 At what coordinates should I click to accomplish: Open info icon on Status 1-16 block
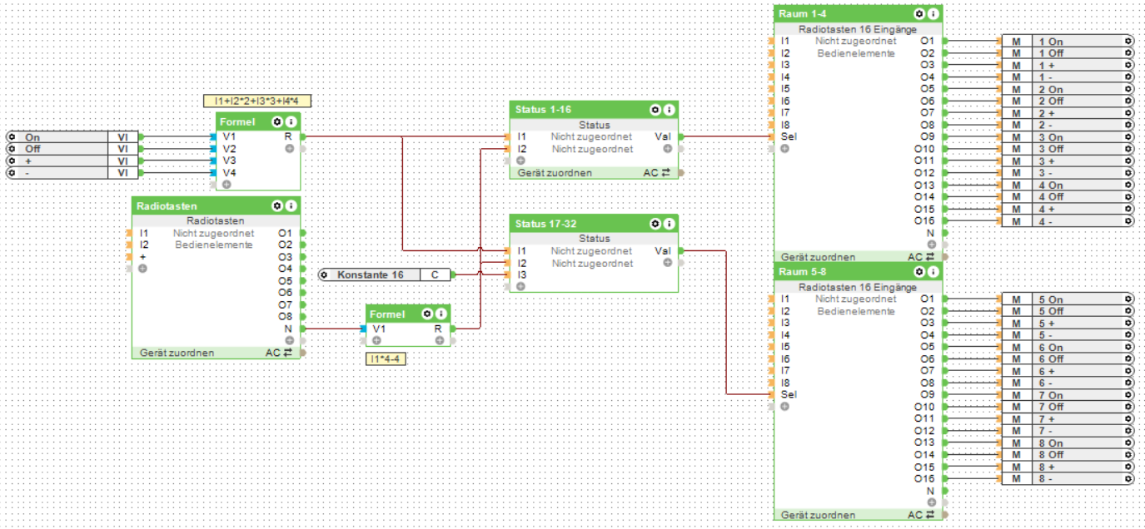pyautogui.click(x=668, y=110)
